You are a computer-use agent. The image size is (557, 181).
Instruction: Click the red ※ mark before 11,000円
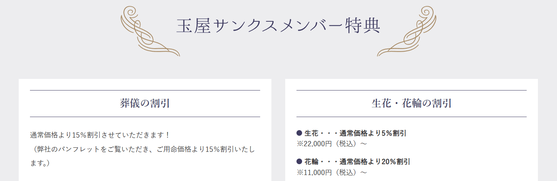pyautogui.click(x=299, y=172)
